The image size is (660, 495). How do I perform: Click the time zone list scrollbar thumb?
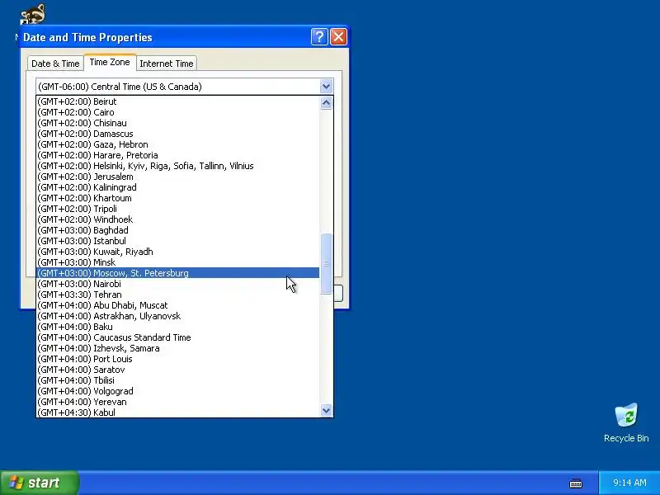pyautogui.click(x=326, y=263)
